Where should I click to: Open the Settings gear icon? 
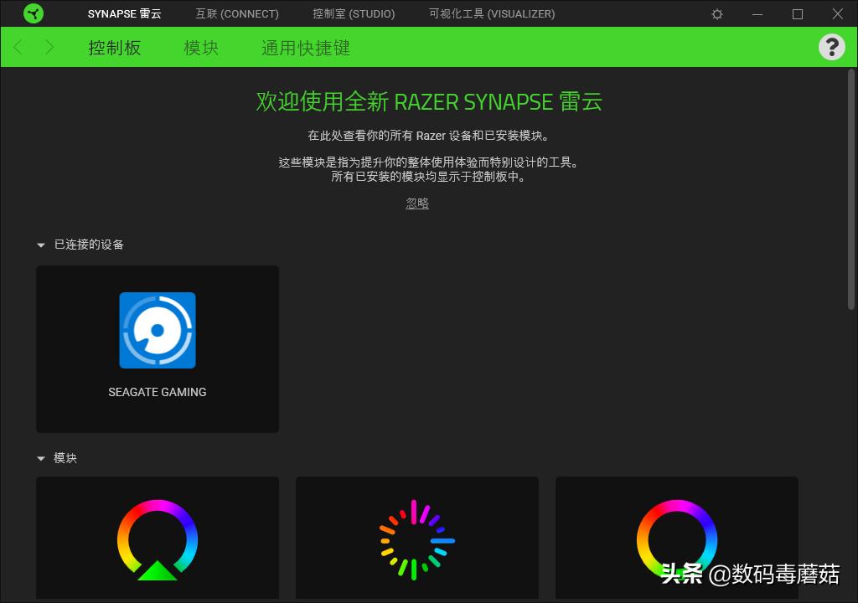(716, 13)
